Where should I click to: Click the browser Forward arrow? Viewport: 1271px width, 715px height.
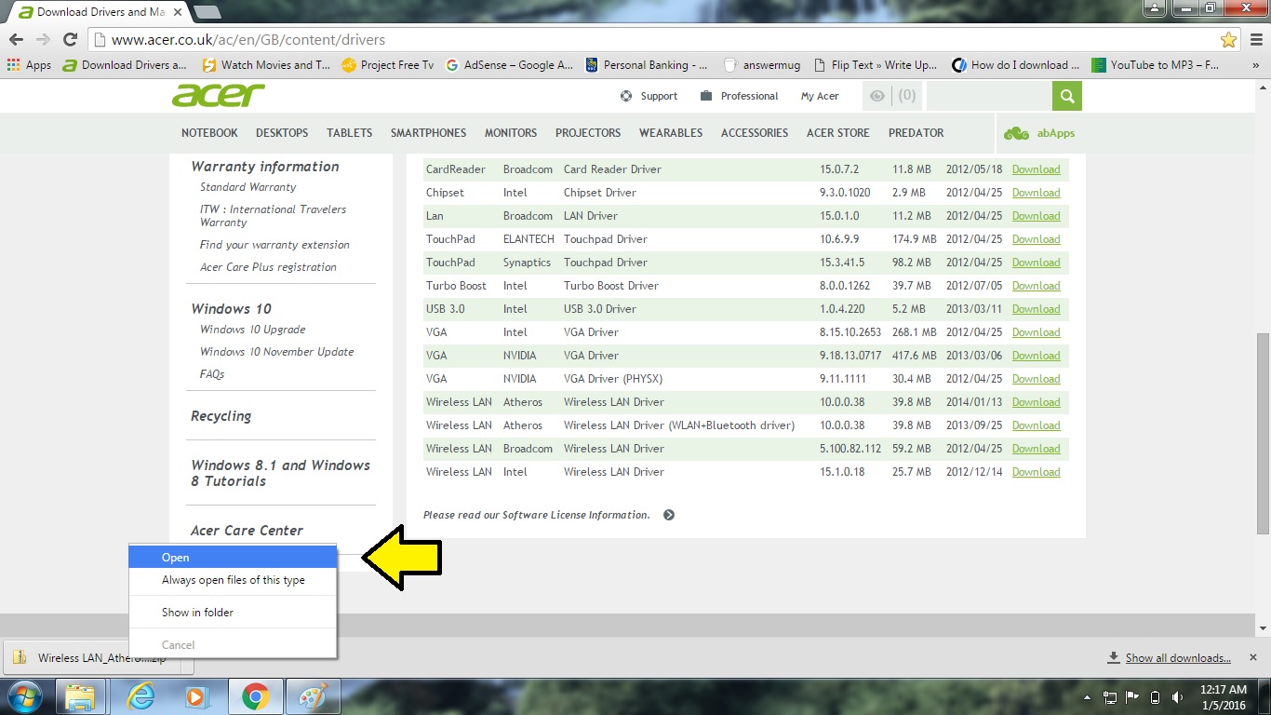tap(43, 40)
